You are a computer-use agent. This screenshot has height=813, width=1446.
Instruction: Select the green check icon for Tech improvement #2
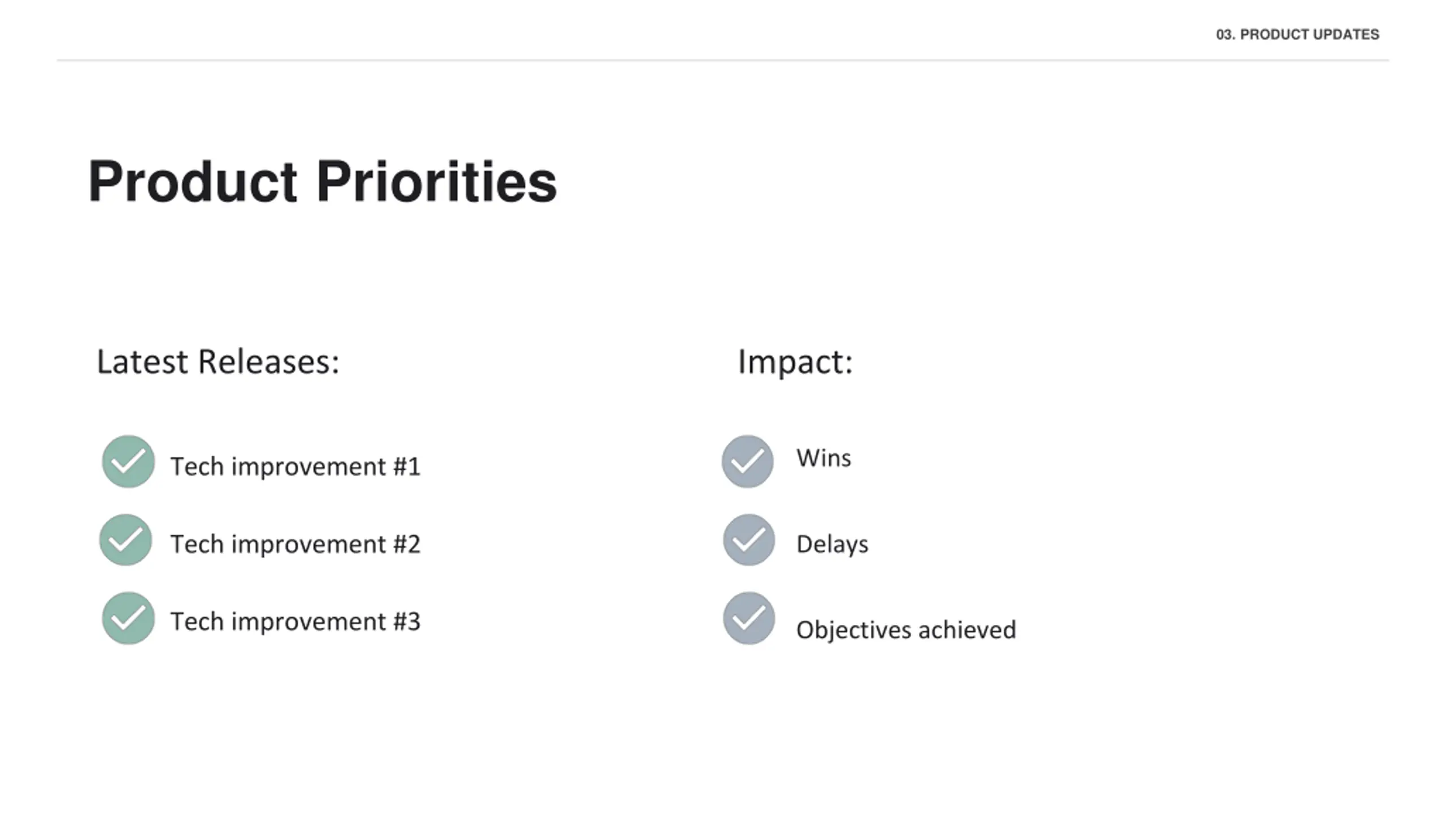tap(125, 540)
